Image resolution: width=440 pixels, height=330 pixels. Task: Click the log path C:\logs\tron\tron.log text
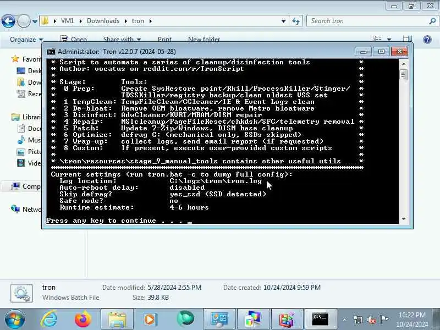tap(216, 181)
